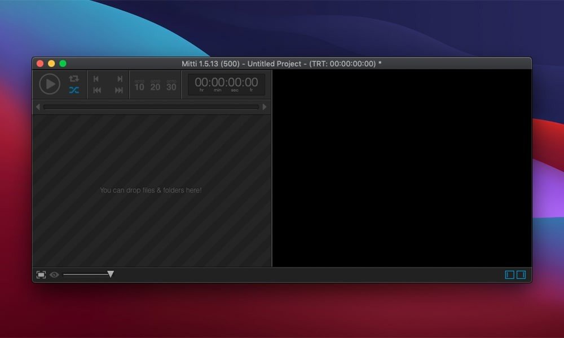Toggle the loop playback icon
The width and height of the screenshot is (564, 338).
coord(74,79)
